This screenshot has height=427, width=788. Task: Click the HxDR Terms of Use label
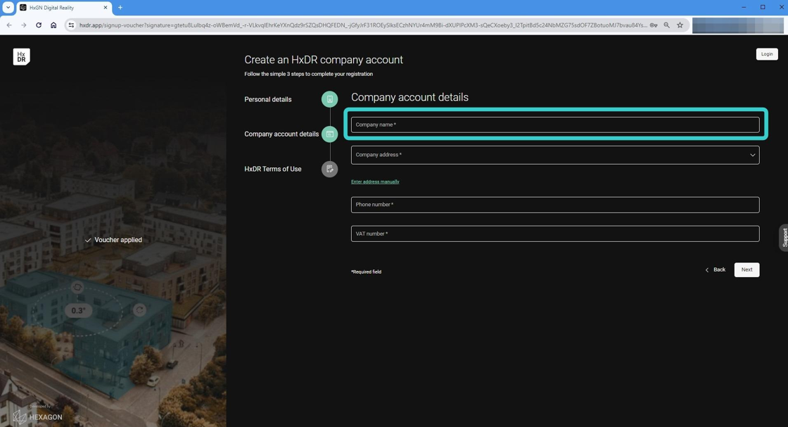tap(273, 169)
